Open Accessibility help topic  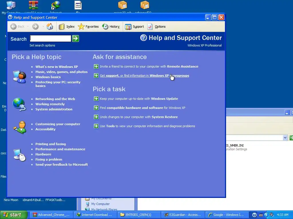tap(45, 129)
